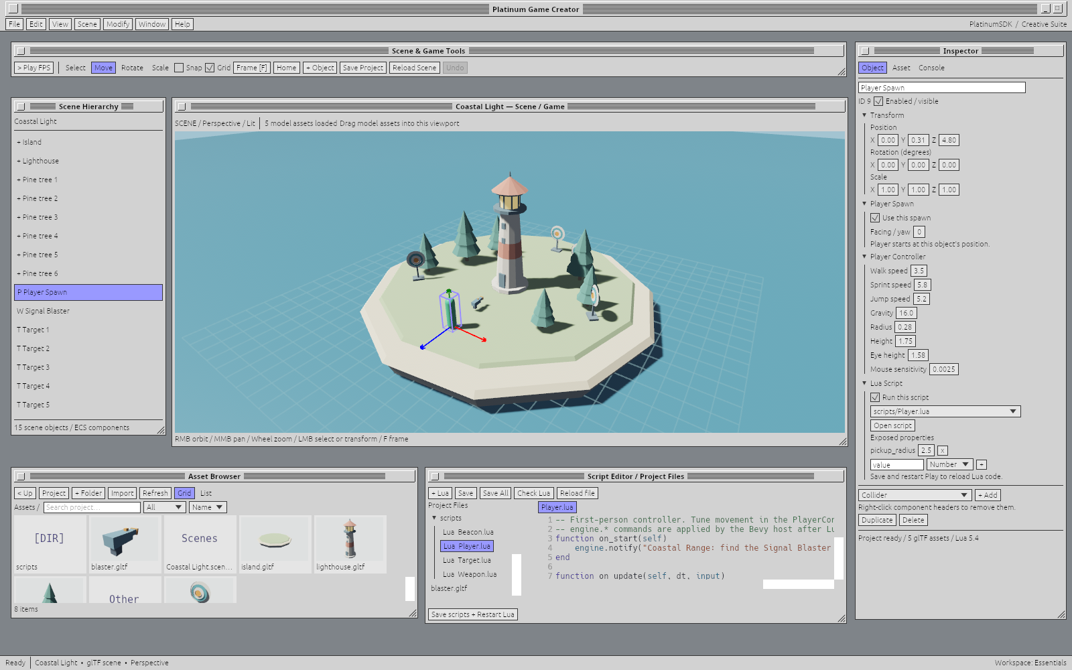Uncheck Run this script
1072x670 pixels.
(x=875, y=397)
